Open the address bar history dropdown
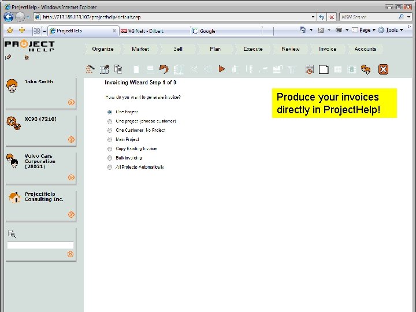 [x=313, y=17]
